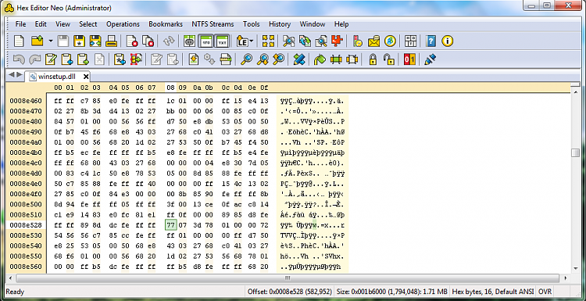Print the document with the printer icon
This screenshot has height=301, width=586.
pyautogui.click(x=112, y=41)
